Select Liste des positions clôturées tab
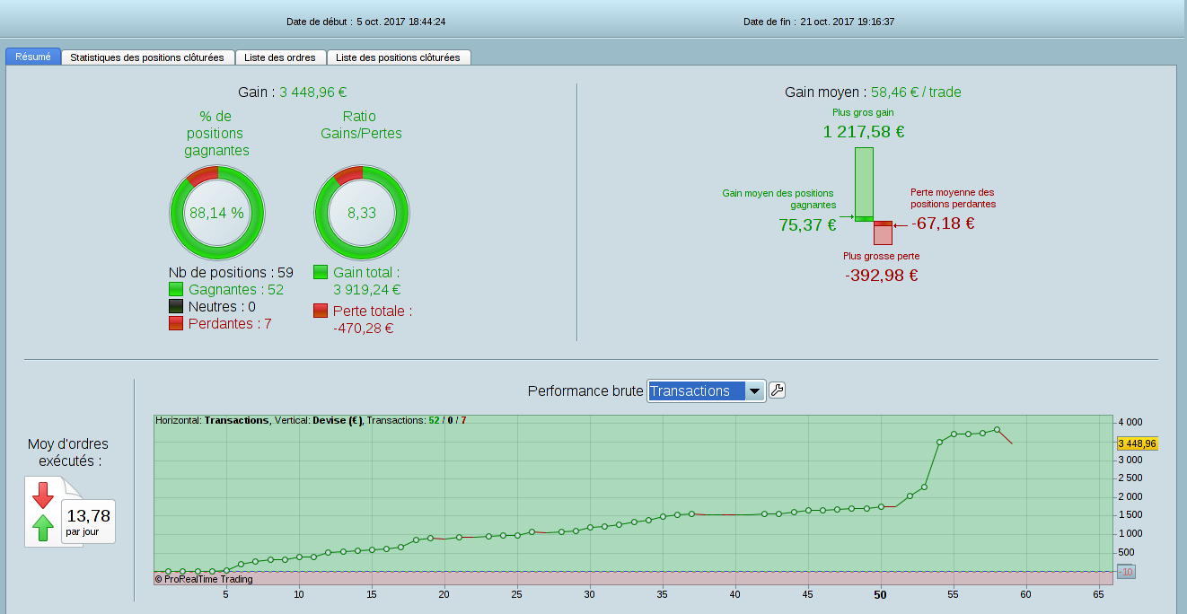 (398, 57)
